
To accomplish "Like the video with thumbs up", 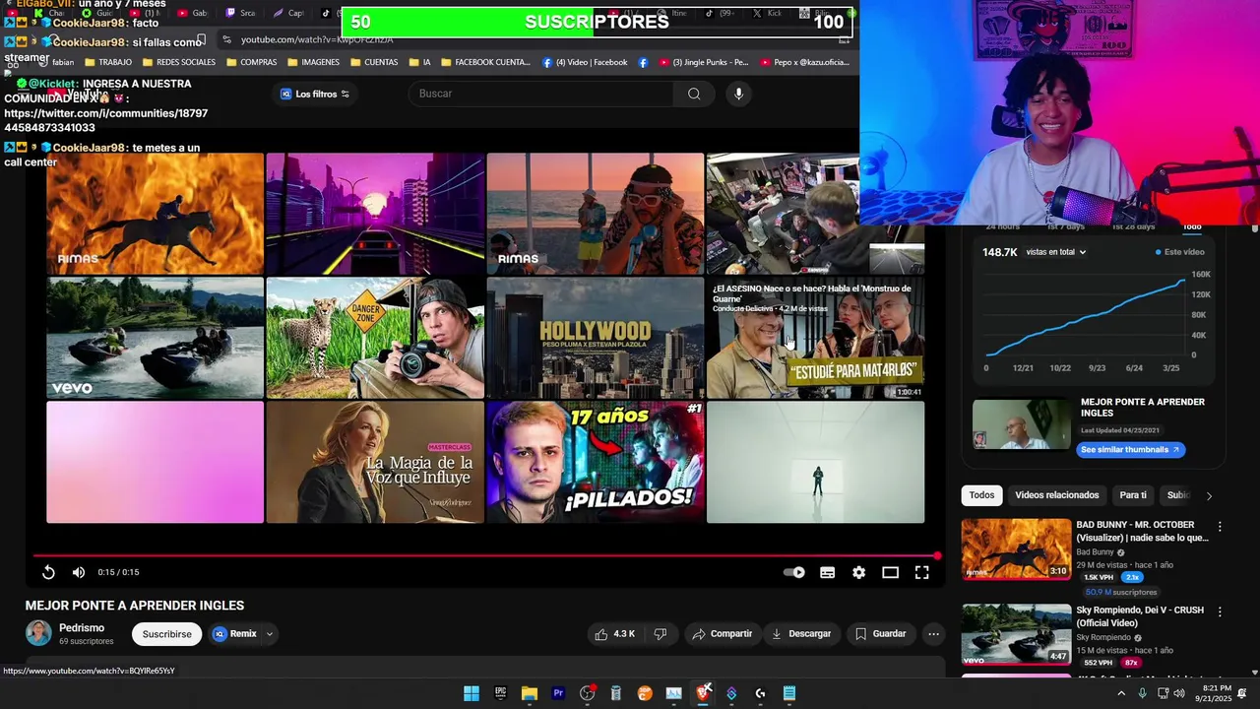I will pos(614,634).
